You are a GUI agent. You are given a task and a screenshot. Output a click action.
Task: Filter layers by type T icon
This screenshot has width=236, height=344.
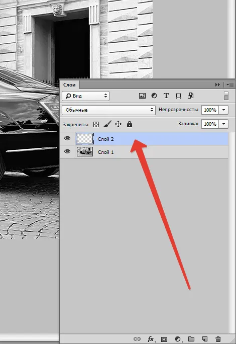(x=166, y=96)
